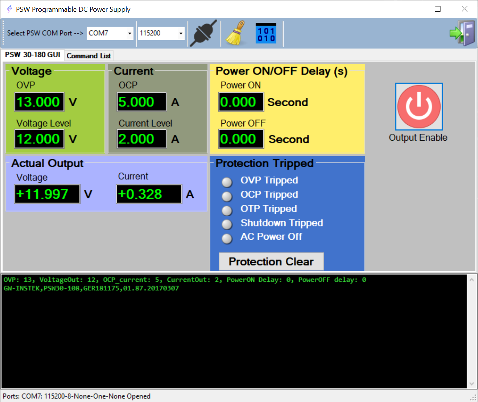The height and width of the screenshot is (402, 478).
Task: Maximize the PSW power supply window
Action: 437,9
